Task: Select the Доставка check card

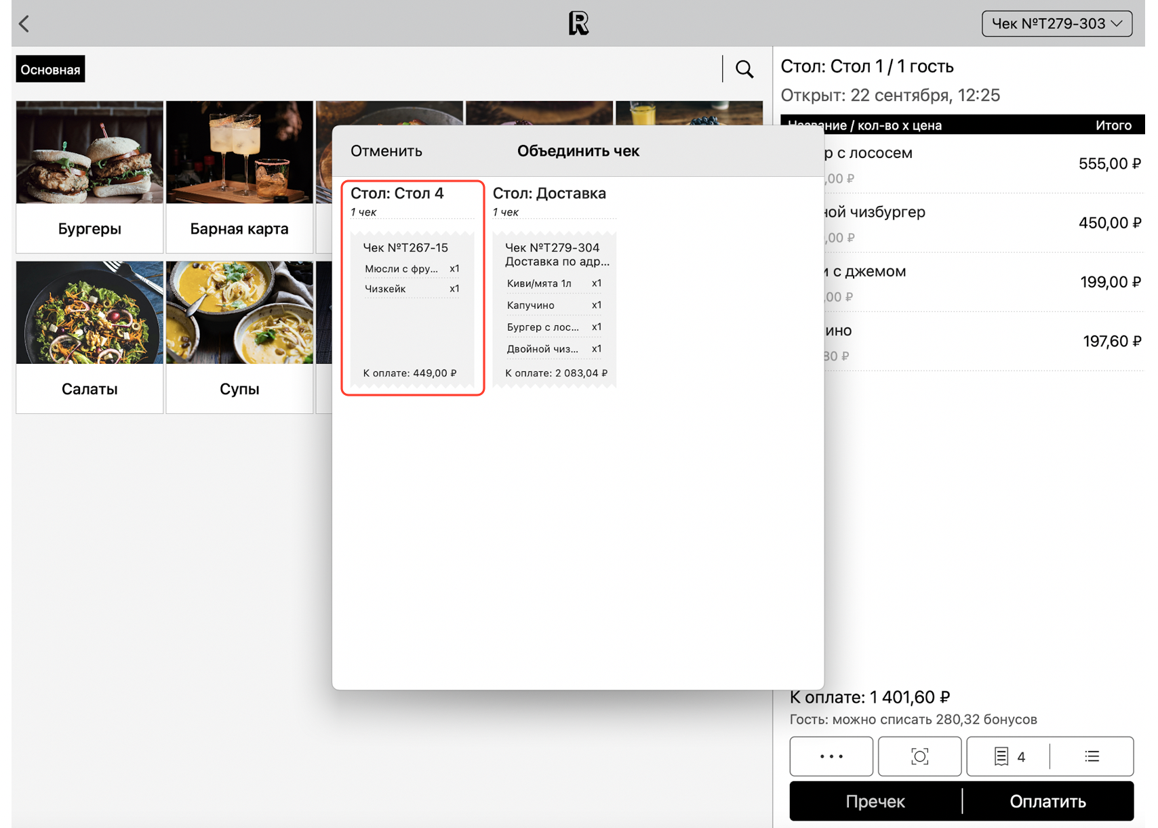Action: 554,287
